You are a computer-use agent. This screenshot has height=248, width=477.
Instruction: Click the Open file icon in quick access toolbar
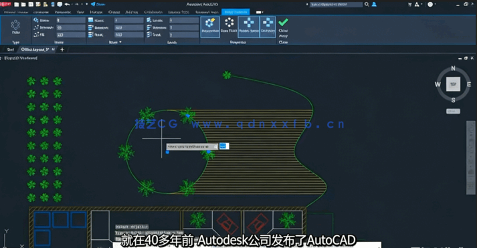23,4
